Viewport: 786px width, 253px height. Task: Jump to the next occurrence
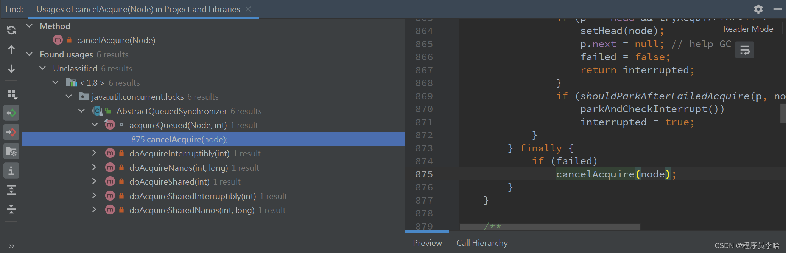[x=11, y=69]
